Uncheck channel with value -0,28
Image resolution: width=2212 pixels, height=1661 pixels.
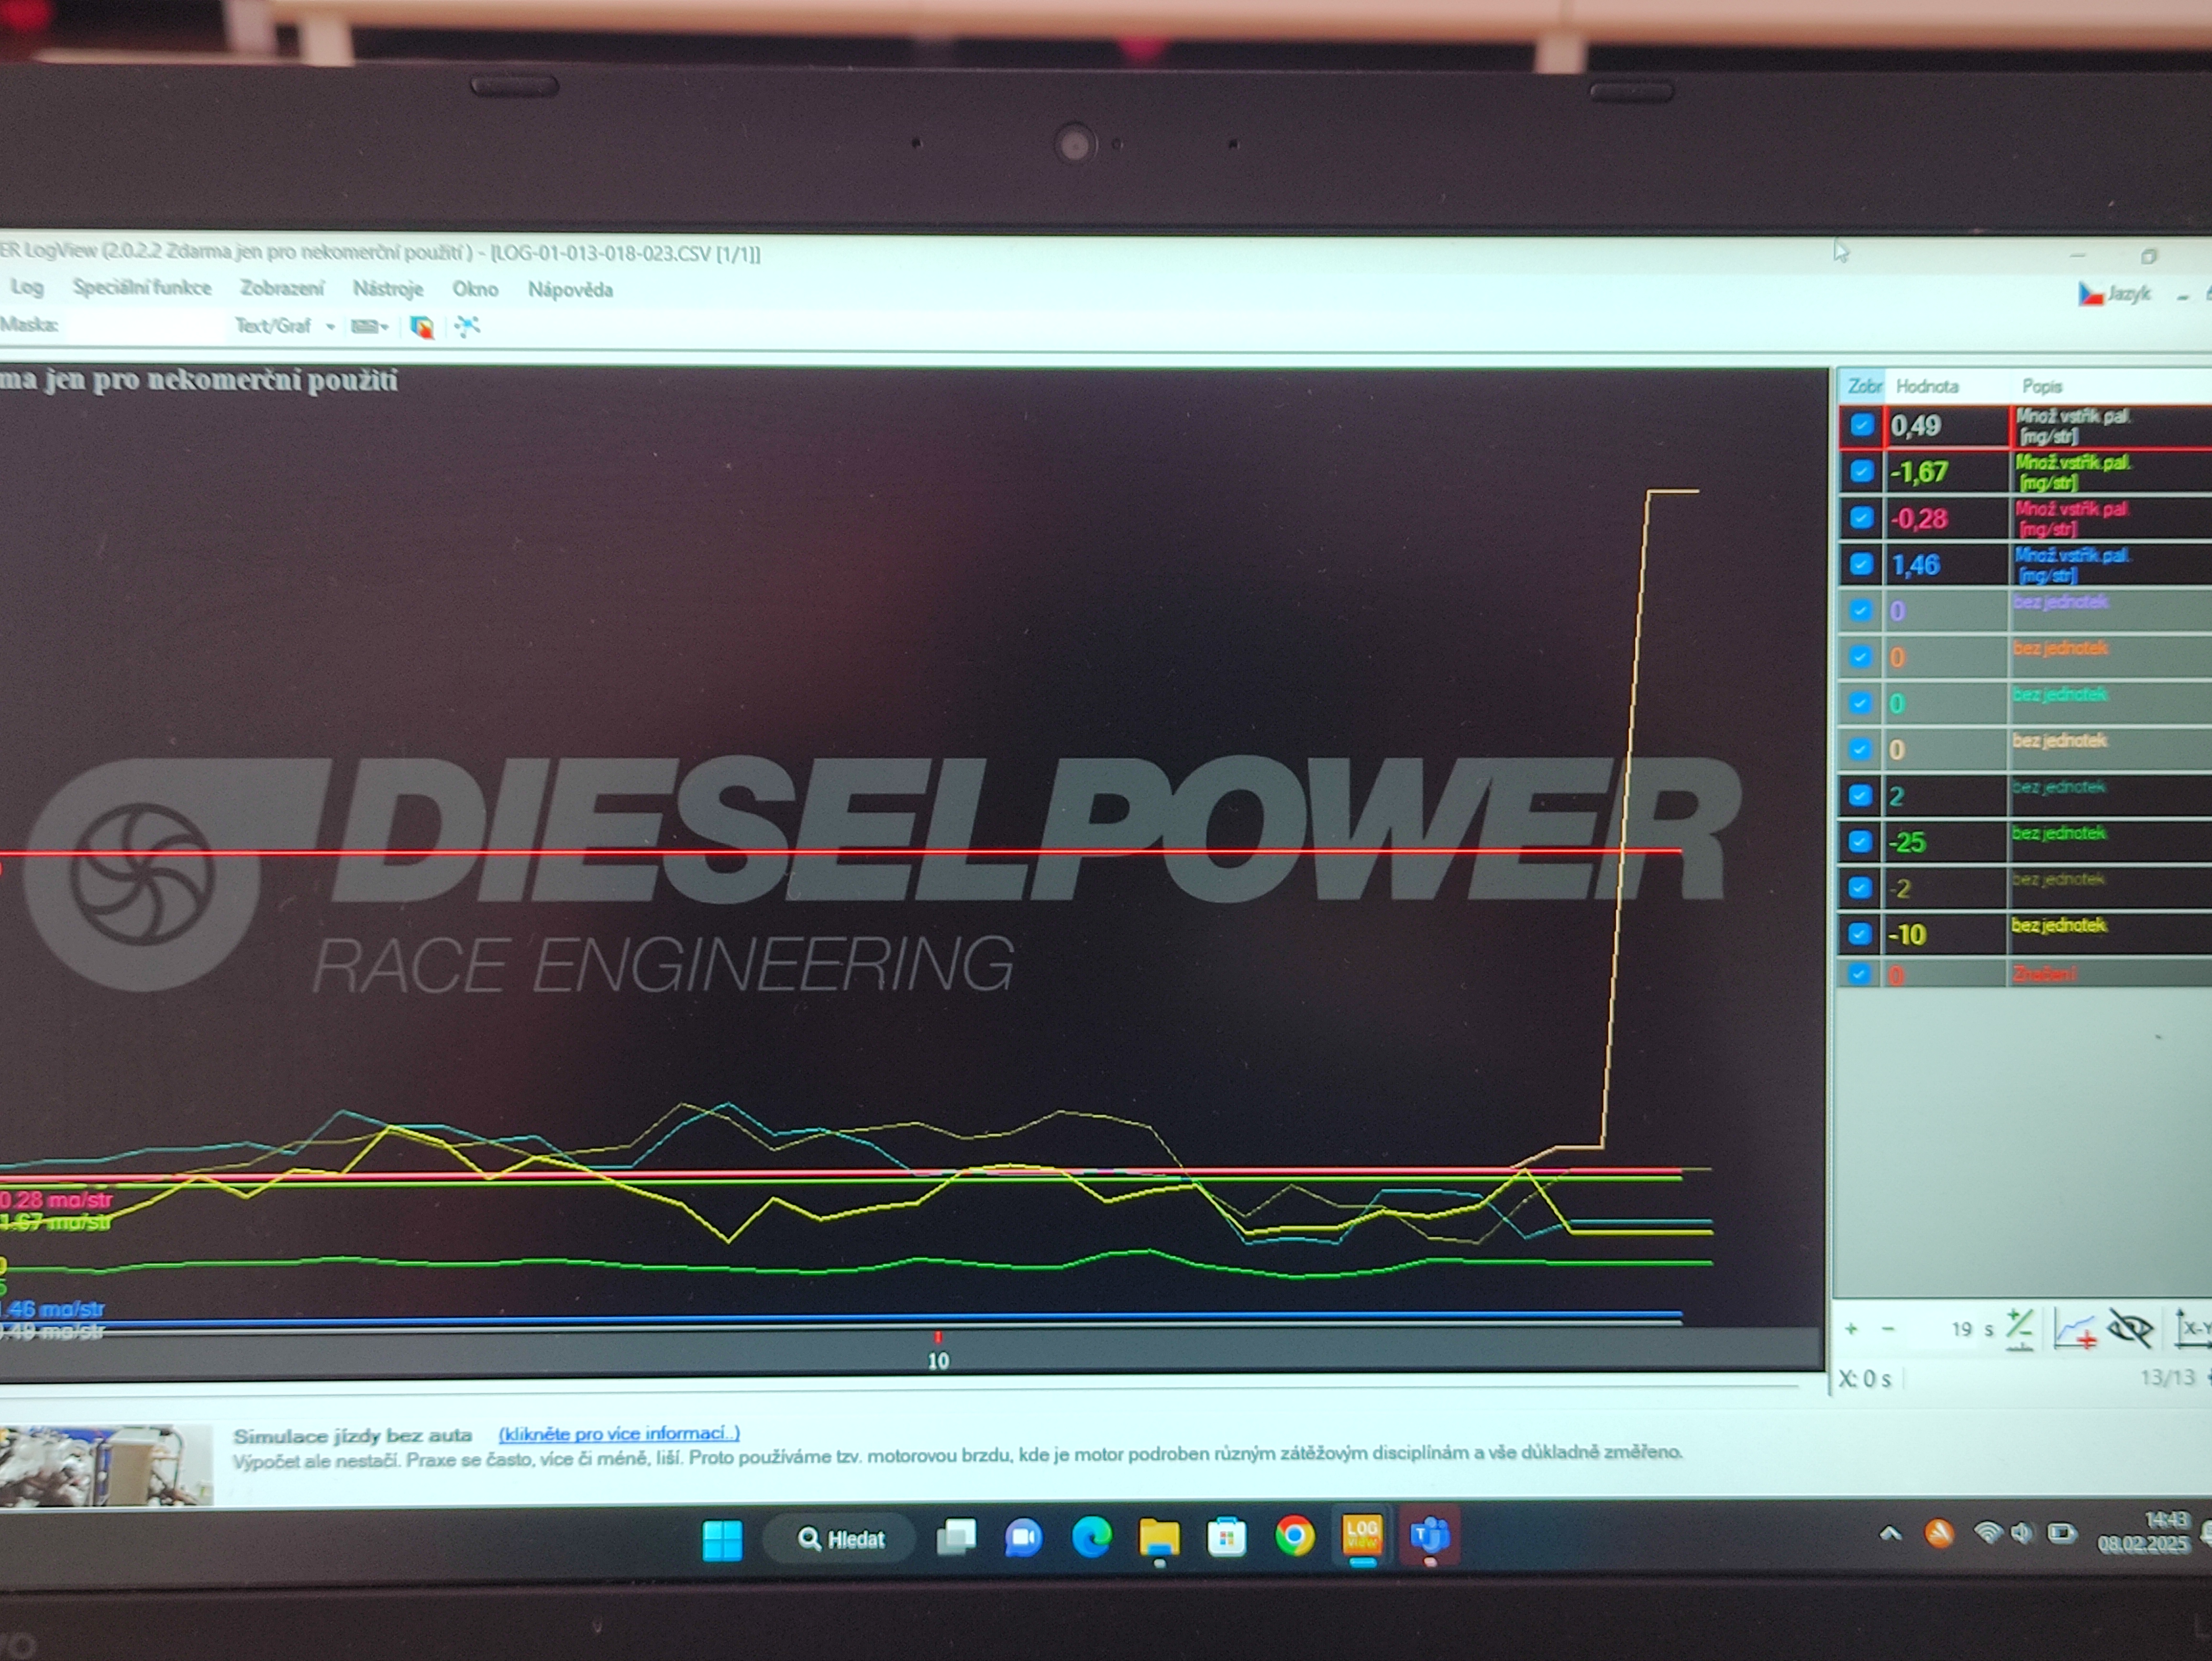point(1861,518)
